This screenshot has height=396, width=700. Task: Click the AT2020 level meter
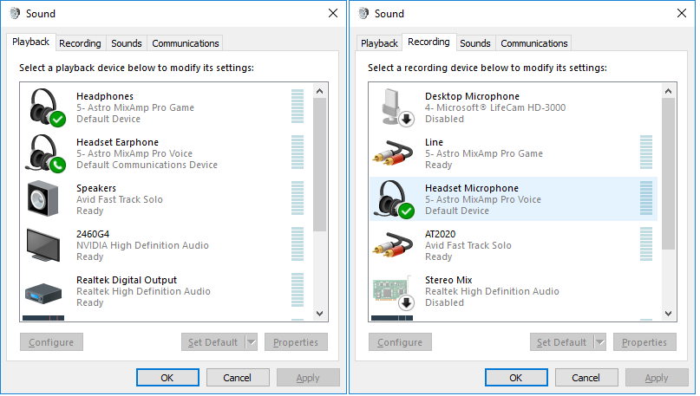(x=646, y=244)
